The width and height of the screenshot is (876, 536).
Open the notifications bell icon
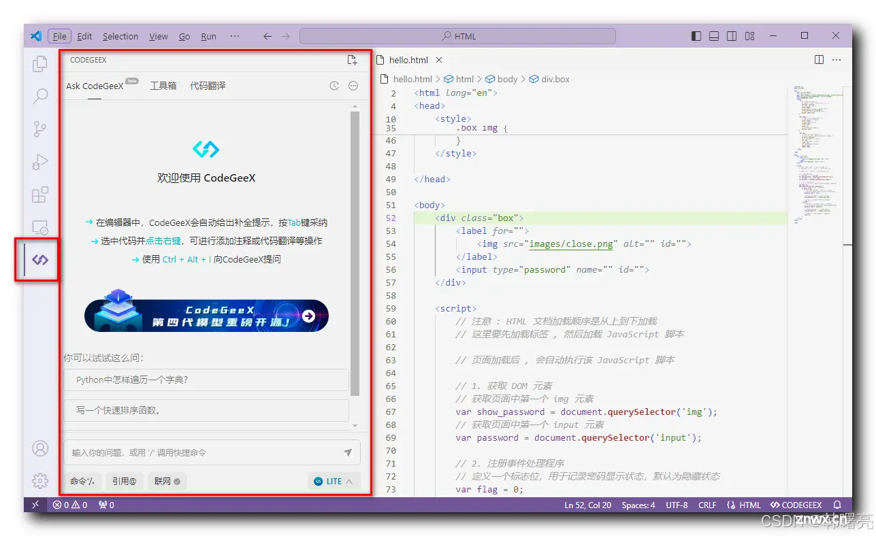[x=837, y=505]
